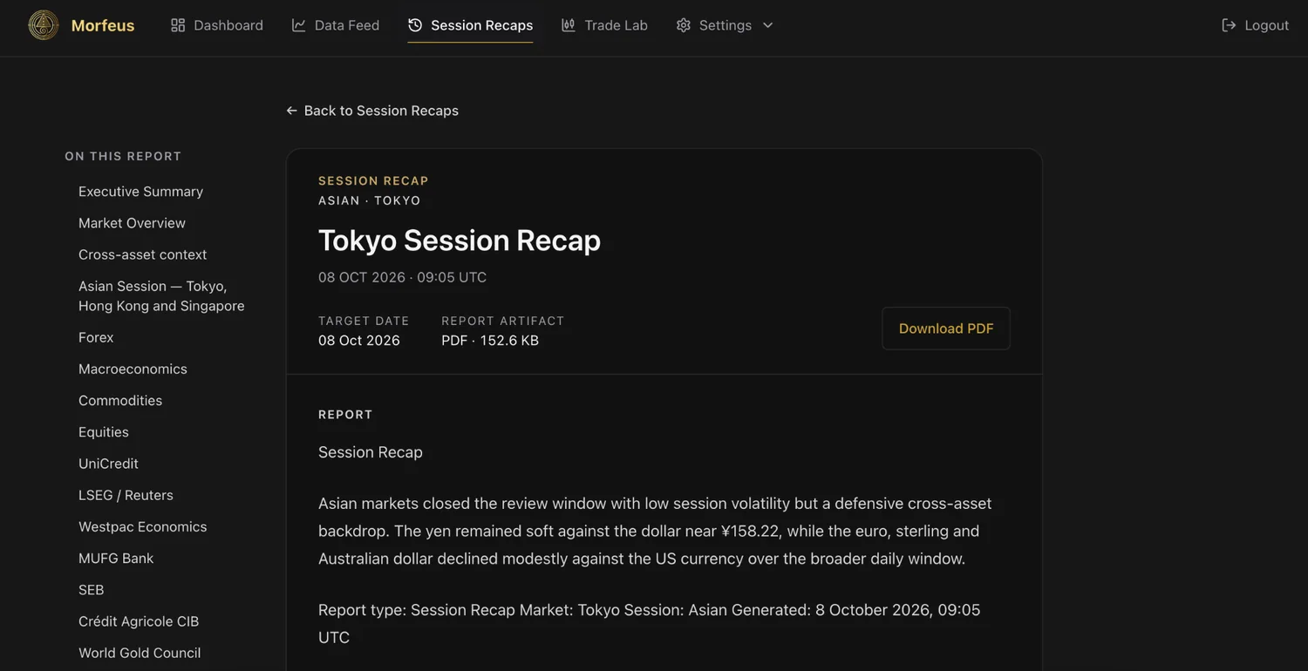
Task: Go to the Forex section
Action: point(96,337)
